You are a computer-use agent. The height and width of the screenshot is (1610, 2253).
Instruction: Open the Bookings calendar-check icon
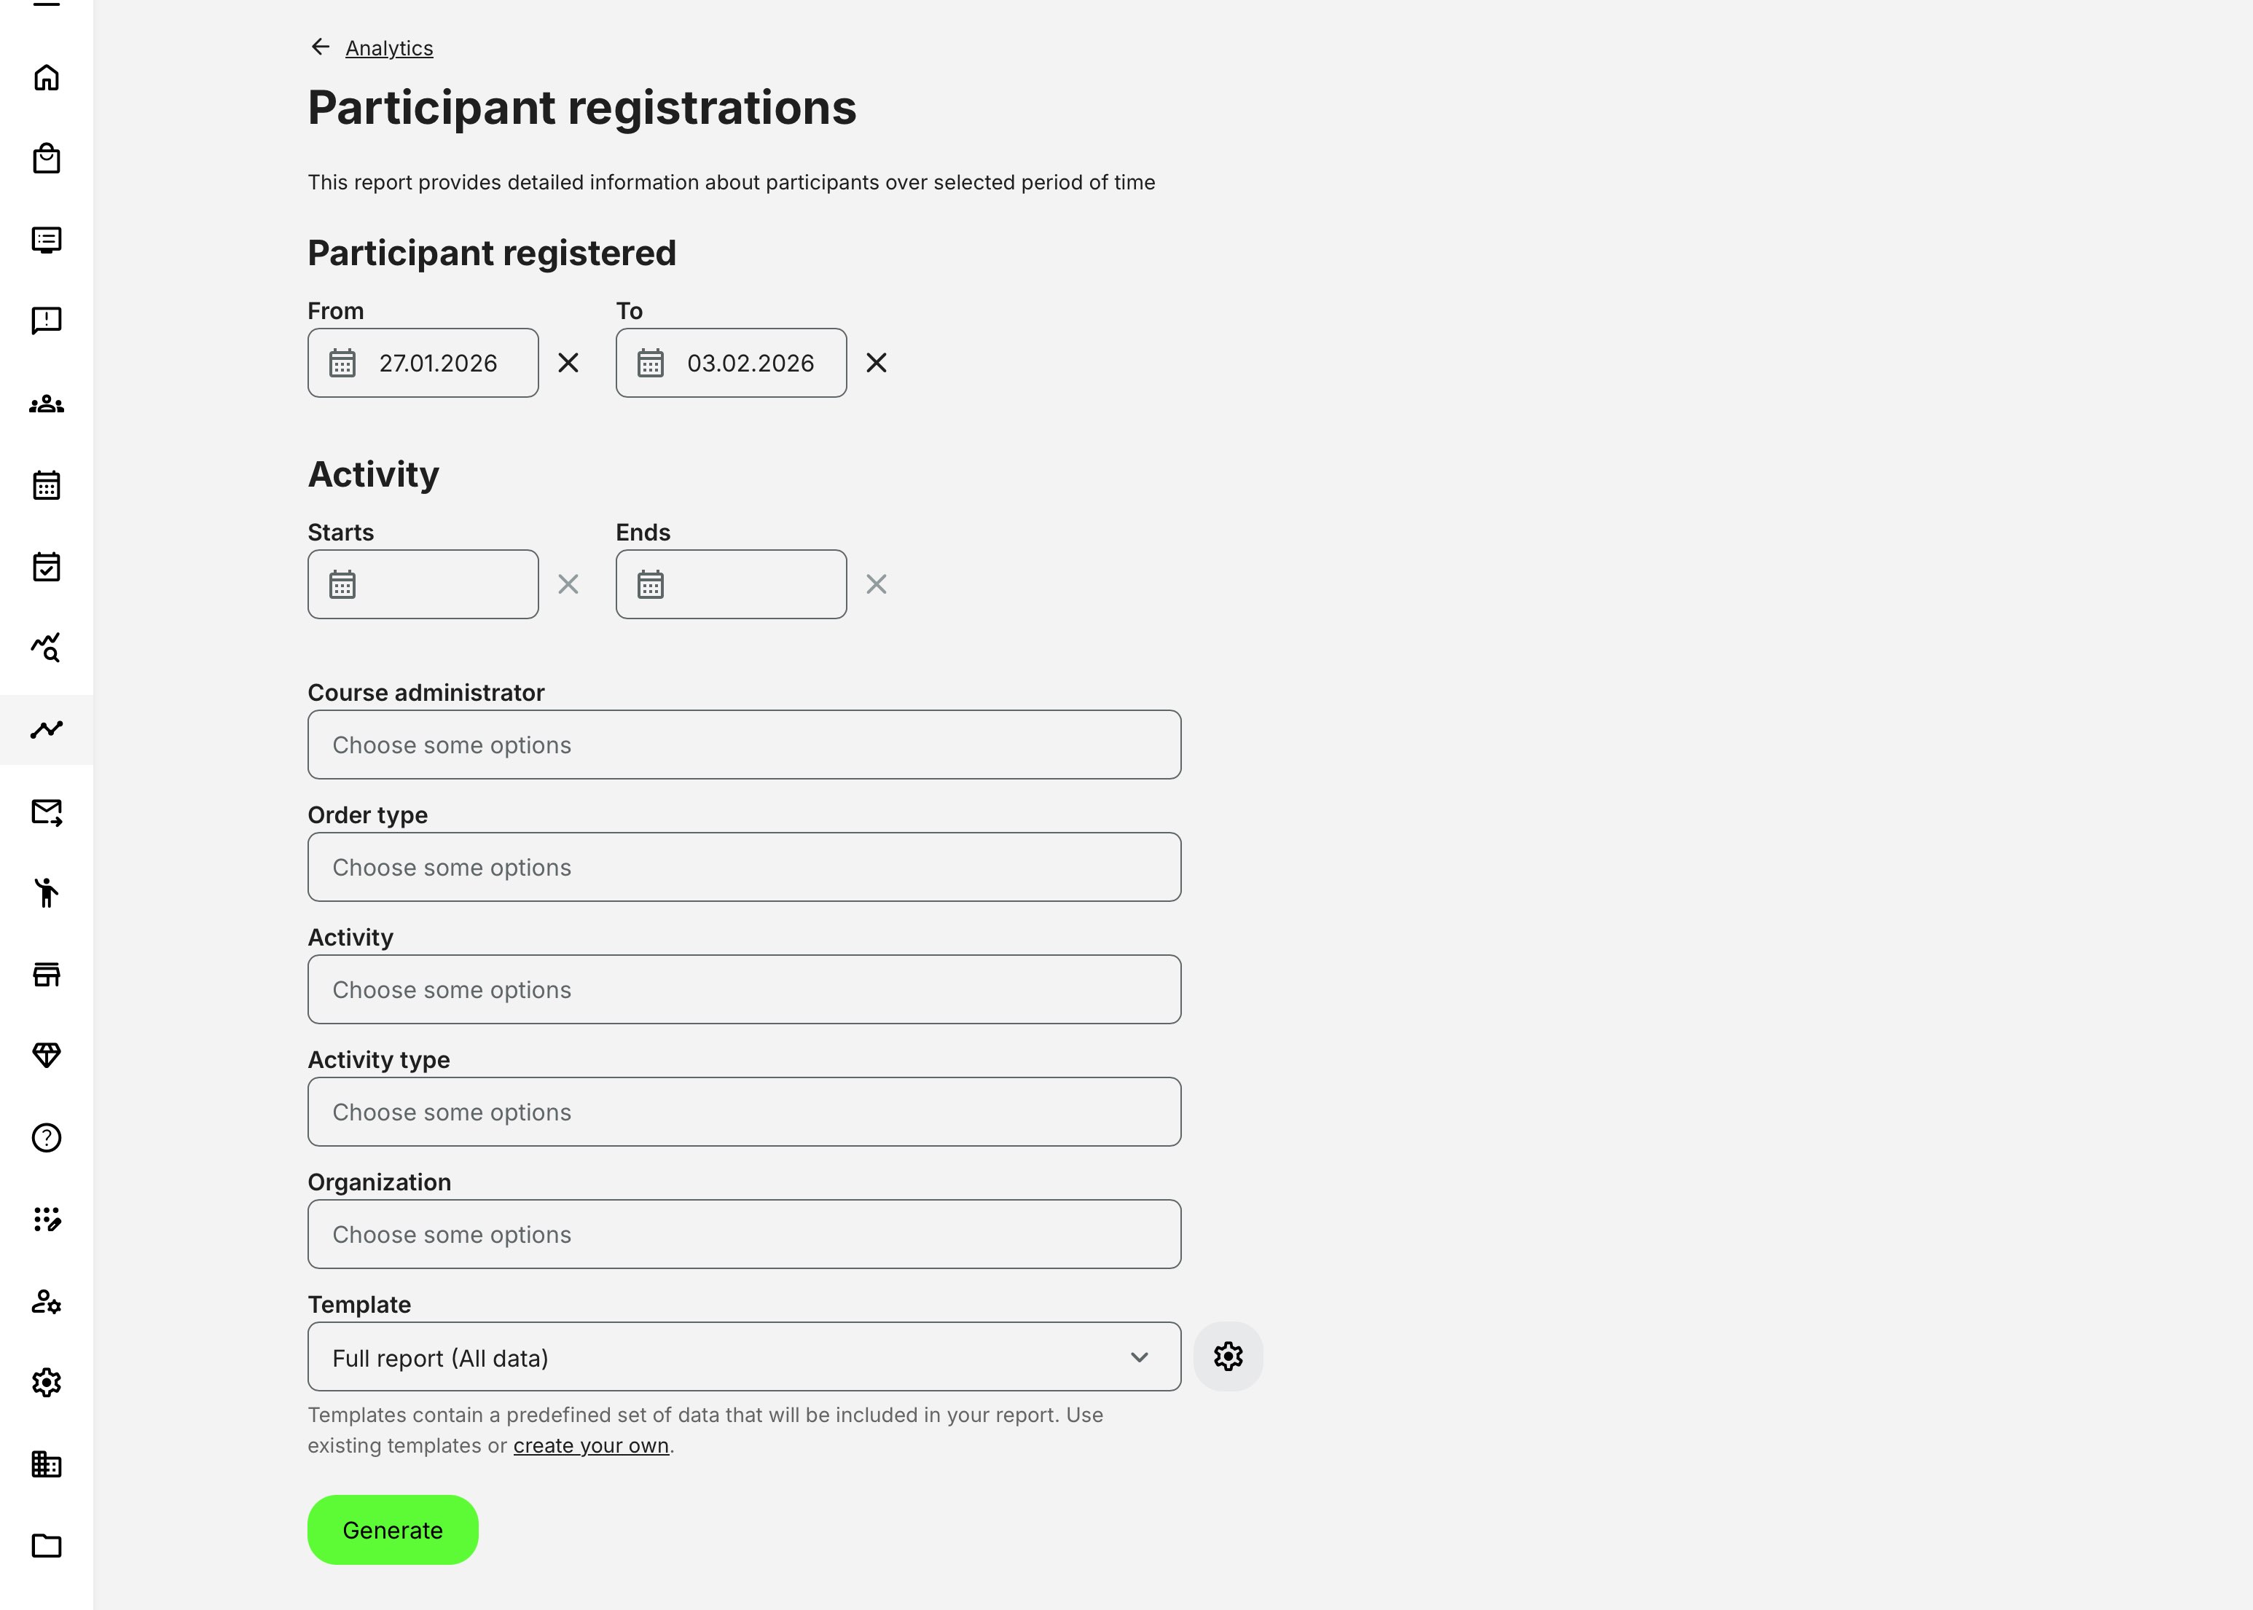(x=46, y=566)
